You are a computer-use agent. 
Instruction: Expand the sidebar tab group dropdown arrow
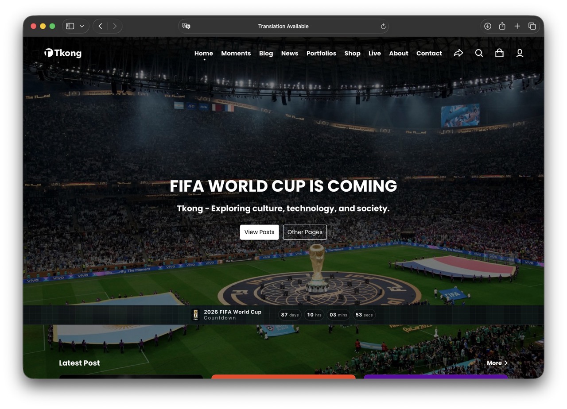(x=82, y=26)
